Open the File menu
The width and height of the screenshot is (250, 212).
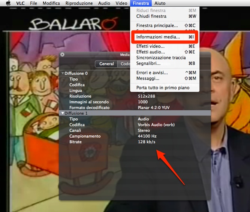(34, 3)
